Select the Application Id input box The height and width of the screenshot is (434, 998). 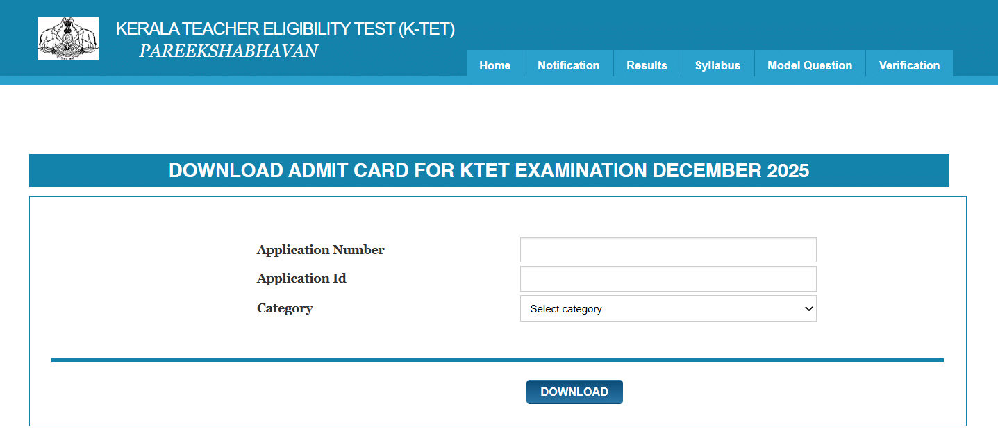point(667,278)
